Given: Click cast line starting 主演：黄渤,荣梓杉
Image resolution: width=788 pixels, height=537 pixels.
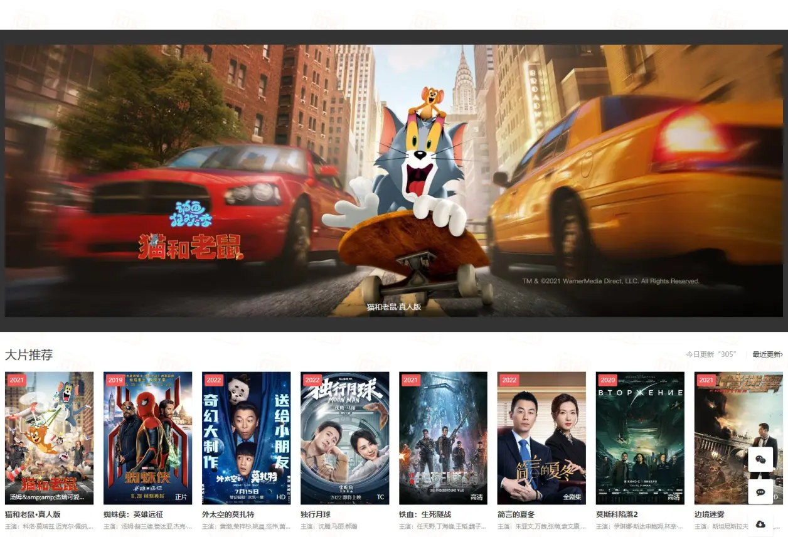Looking at the screenshot, I should pyautogui.click(x=246, y=527).
